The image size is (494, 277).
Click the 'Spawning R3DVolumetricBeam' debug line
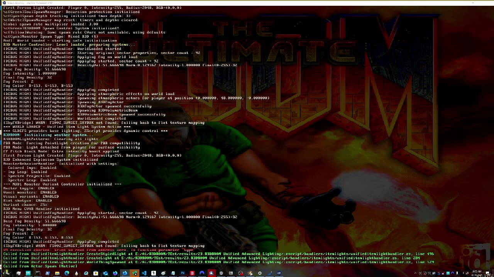coord(70,110)
